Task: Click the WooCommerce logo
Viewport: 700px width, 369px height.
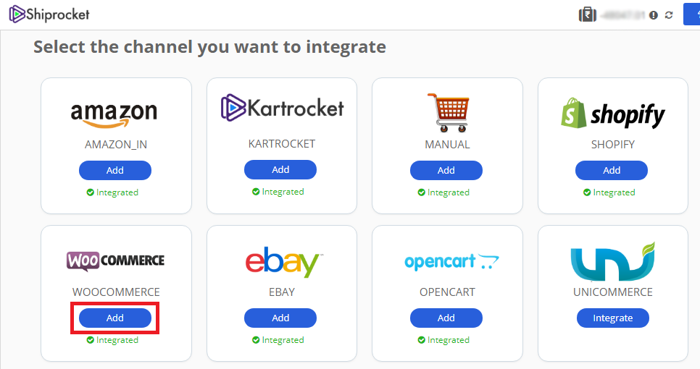Action: point(116,260)
